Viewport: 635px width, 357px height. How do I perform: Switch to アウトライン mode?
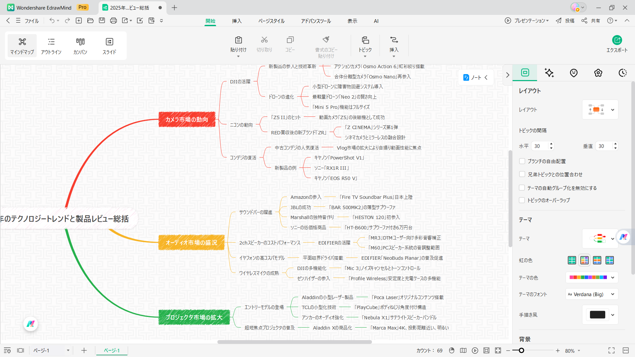click(x=51, y=46)
